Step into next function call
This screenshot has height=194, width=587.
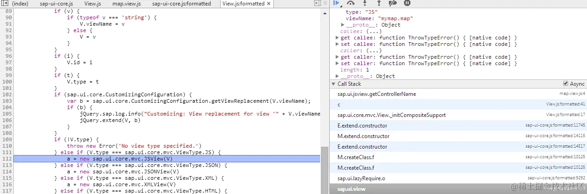[365, 3]
